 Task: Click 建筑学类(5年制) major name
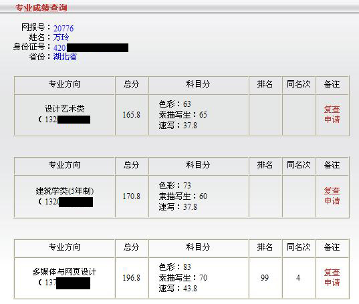65,191
